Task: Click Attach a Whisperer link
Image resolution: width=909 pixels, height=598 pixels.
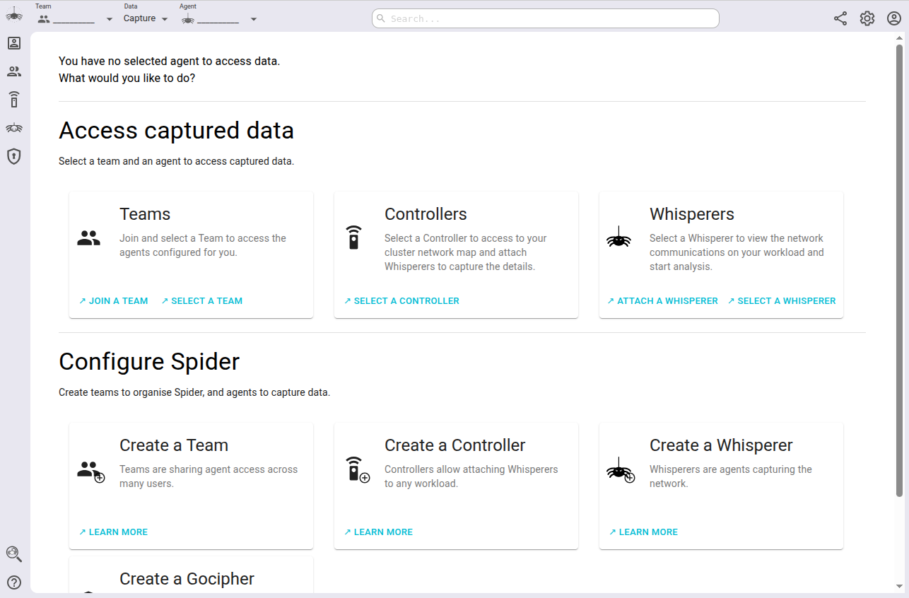Action: point(662,301)
